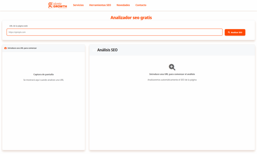Click the 'Analizador seo gratis' heading
Viewport: 257px width, 154px height.
[x=131, y=17]
